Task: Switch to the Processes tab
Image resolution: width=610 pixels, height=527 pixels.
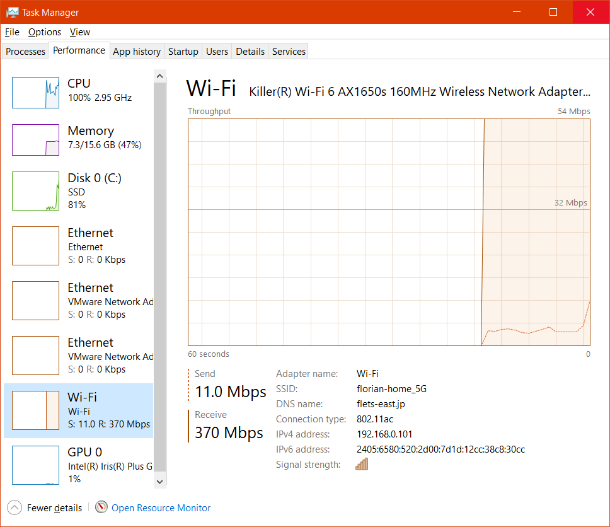Action: click(26, 52)
